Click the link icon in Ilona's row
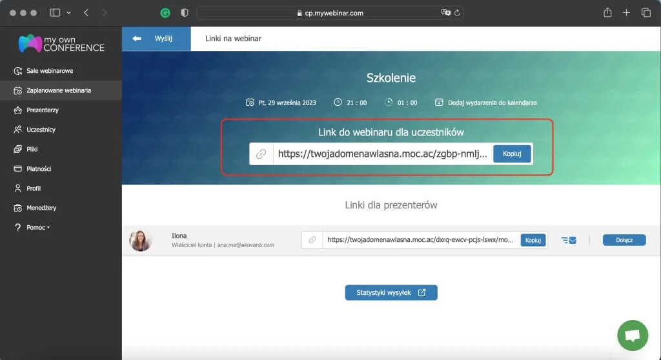This screenshot has width=661, height=360. click(x=312, y=240)
